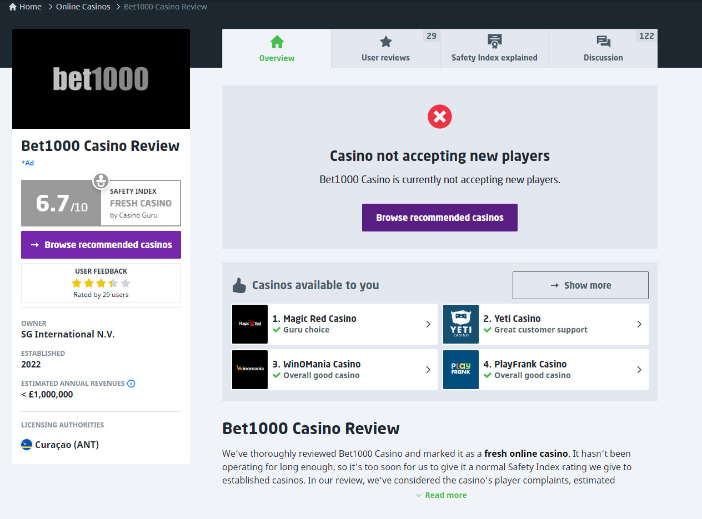Image resolution: width=702 pixels, height=519 pixels.
Task: Click the Home icon in breadcrumb
Action: pyautogui.click(x=13, y=7)
